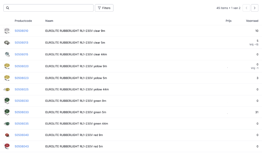The height and width of the screenshot is (154, 262).
Task: Click thumbnail of clear 9m rubberlight
Action: 7,31
